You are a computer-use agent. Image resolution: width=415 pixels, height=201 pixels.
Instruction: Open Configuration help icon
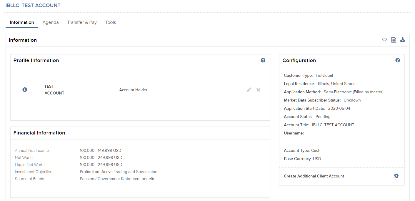click(x=397, y=60)
